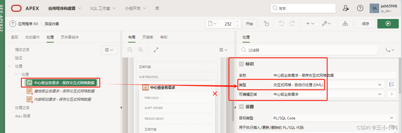Click the 过滤器 property filter field

pyautogui.click(x=308, y=50)
